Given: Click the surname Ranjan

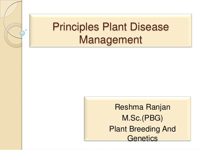Looking at the screenshot, I should [158, 107].
